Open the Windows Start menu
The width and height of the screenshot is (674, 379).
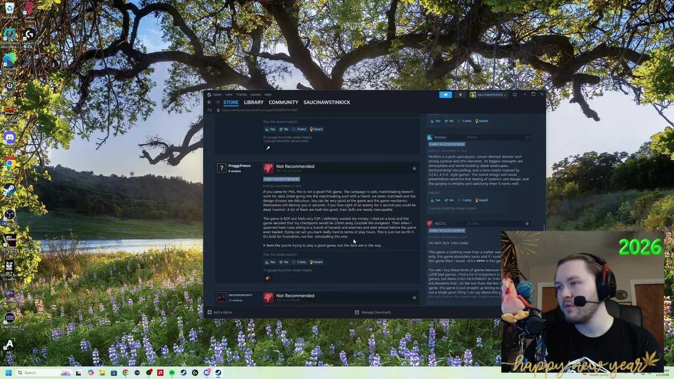[x=8, y=373]
